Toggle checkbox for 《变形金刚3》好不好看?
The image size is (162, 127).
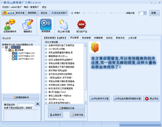coord(46,78)
